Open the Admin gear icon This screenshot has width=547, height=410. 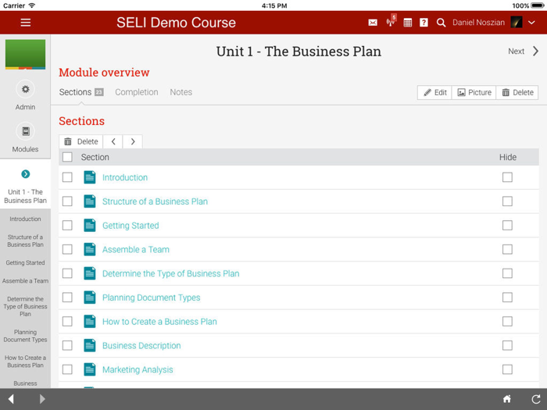(25, 89)
